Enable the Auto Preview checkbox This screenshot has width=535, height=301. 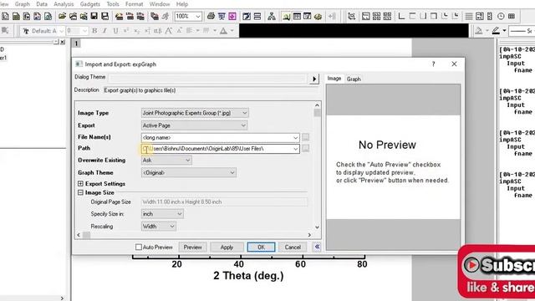click(x=139, y=247)
